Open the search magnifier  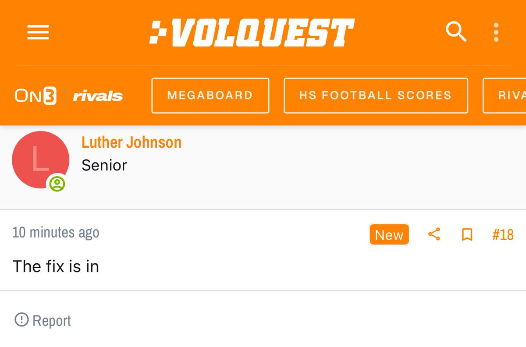(456, 32)
